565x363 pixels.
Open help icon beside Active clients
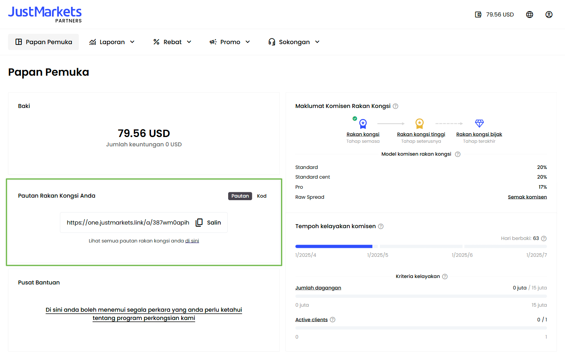tap(333, 320)
